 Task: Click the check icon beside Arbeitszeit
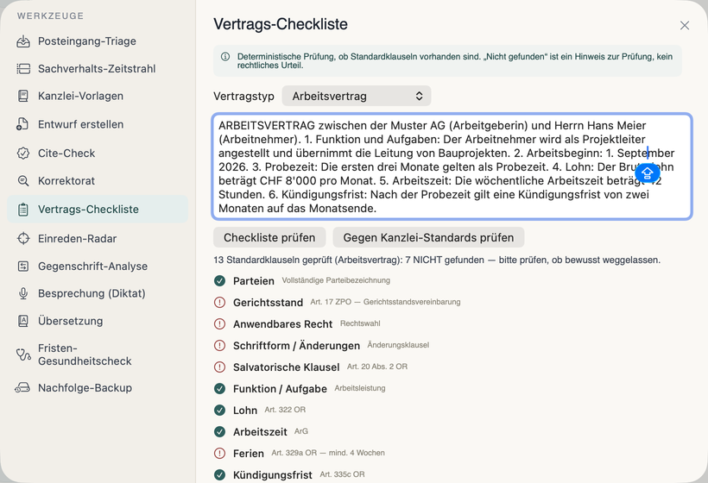pos(220,431)
